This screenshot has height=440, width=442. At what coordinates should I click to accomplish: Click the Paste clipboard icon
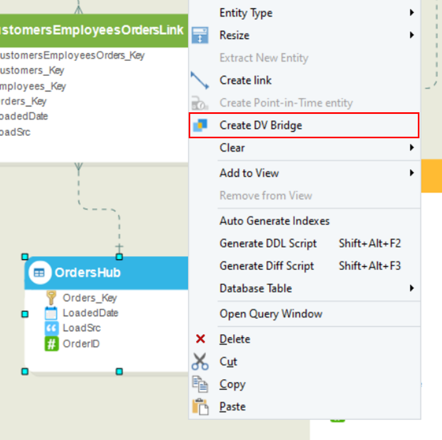200,407
